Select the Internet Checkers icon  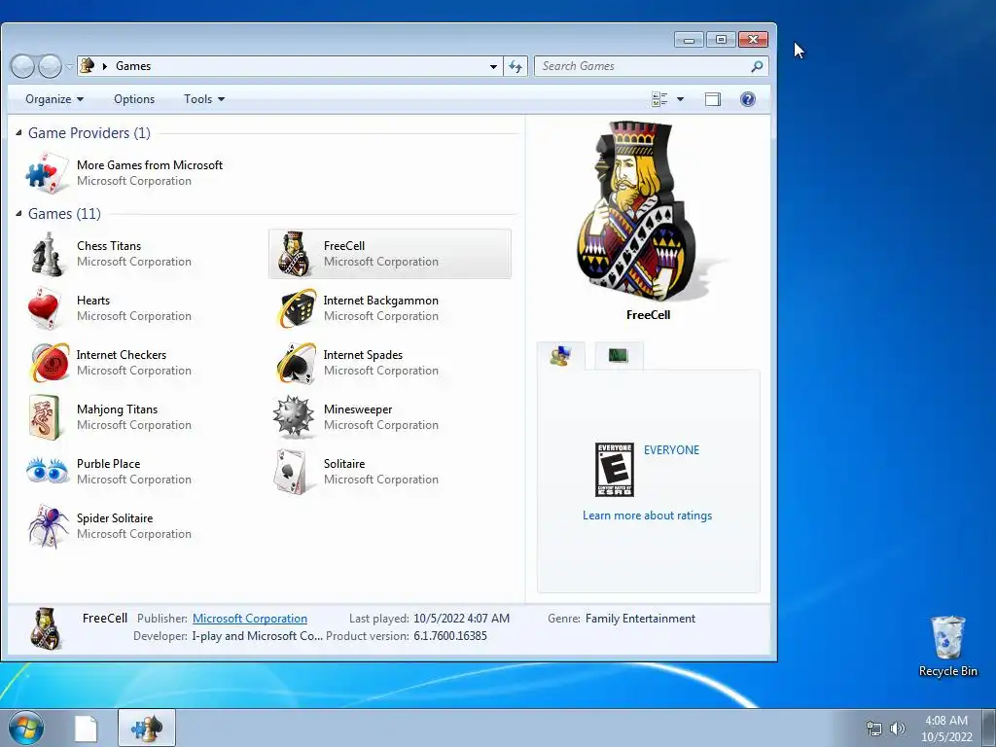coord(50,363)
